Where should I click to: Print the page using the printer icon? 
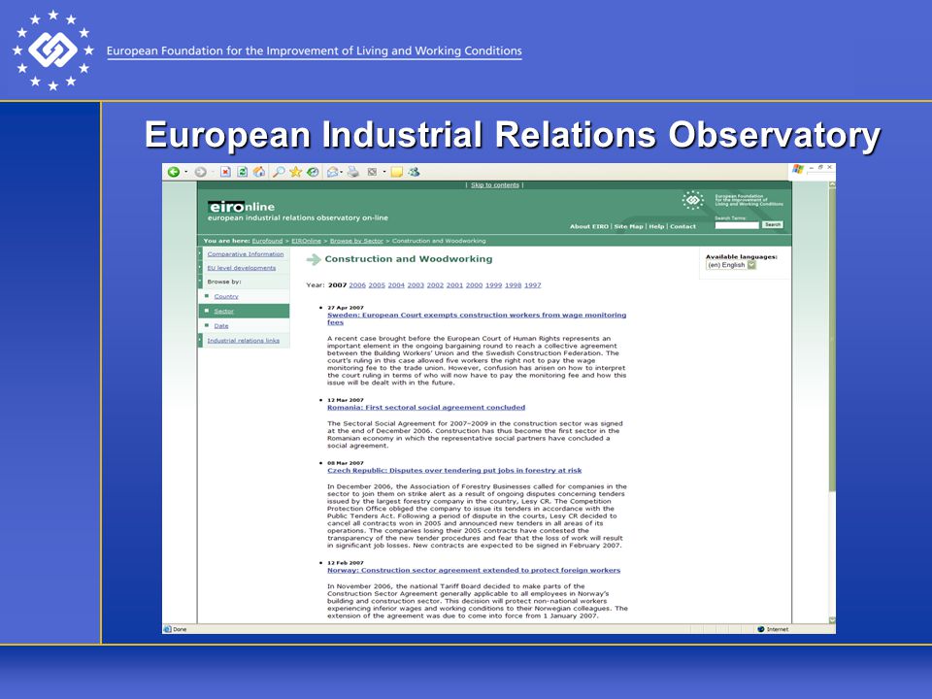pyautogui.click(x=353, y=172)
